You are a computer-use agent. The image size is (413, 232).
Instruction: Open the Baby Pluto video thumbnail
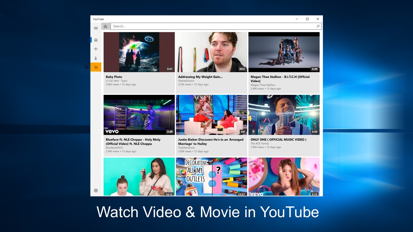coord(139,52)
